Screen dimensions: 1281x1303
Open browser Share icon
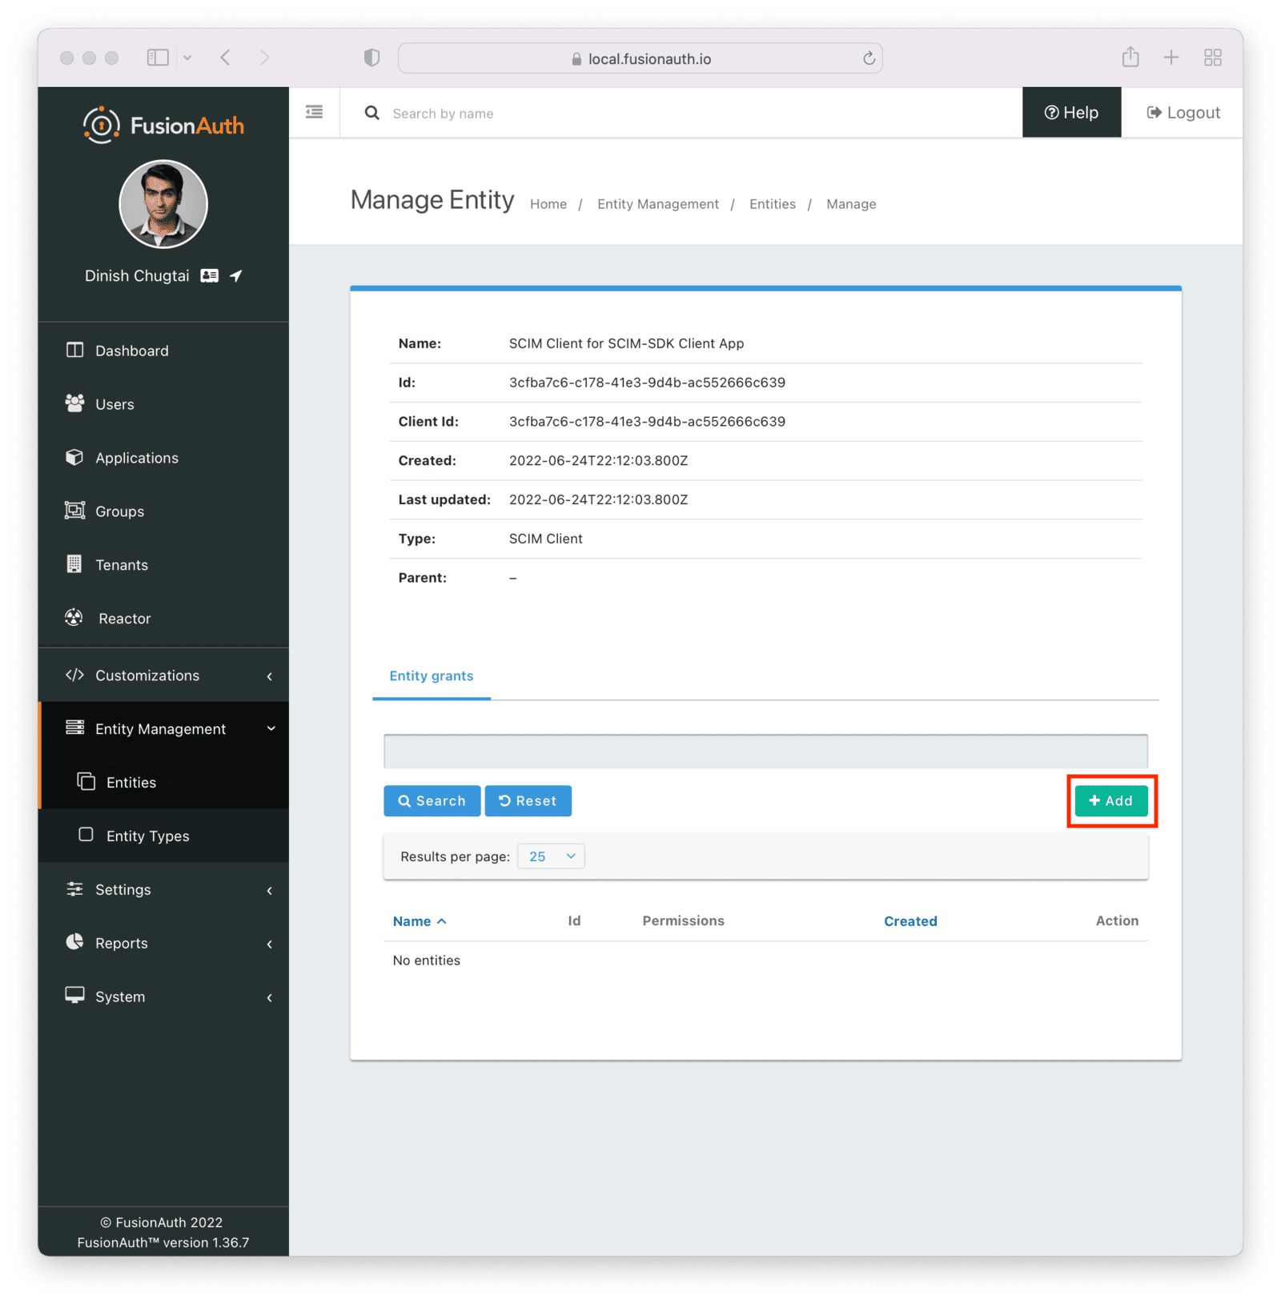tap(1130, 58)
